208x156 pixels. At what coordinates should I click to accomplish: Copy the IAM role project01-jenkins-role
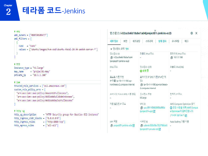(x=112, y=126)
